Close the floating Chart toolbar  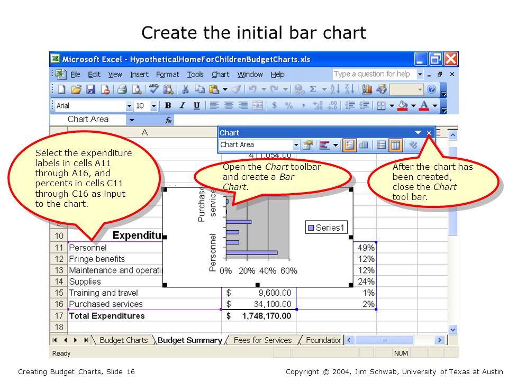pyautogui.click(x=429, y=133)
